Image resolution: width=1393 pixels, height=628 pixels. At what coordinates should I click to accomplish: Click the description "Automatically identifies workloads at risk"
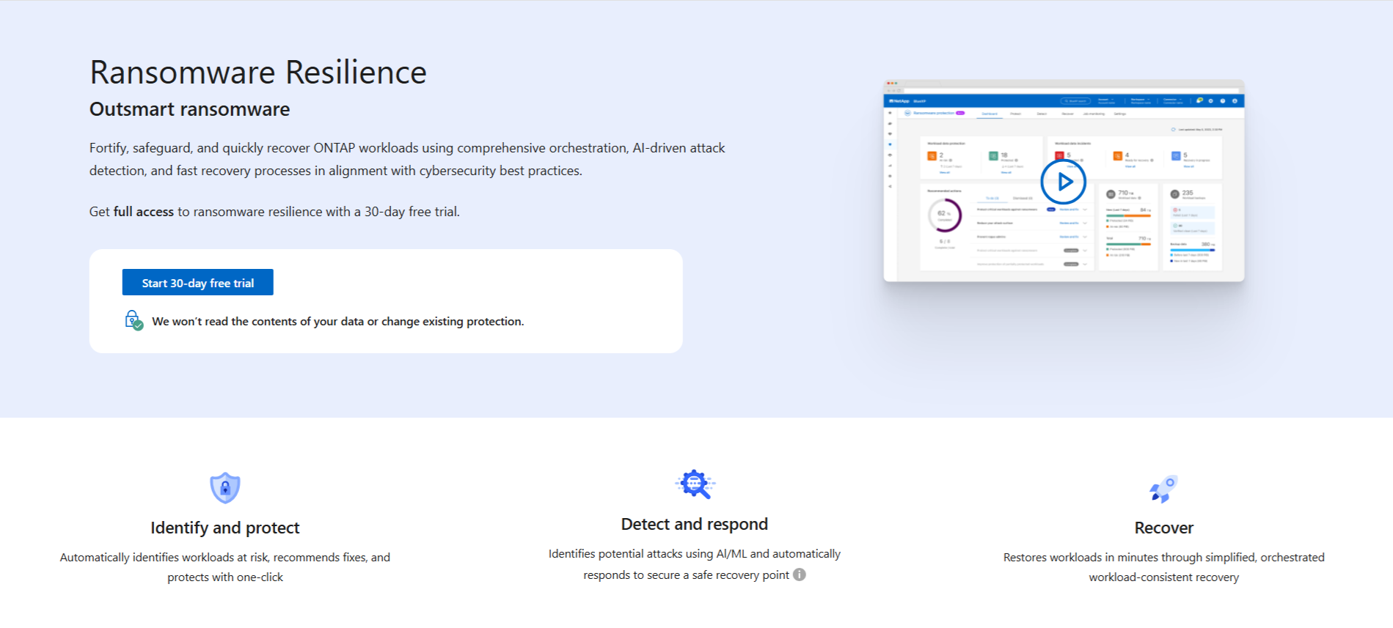225,567
